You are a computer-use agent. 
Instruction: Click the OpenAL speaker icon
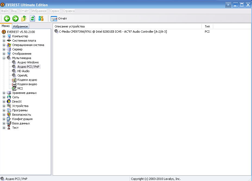tap(14, 75)
